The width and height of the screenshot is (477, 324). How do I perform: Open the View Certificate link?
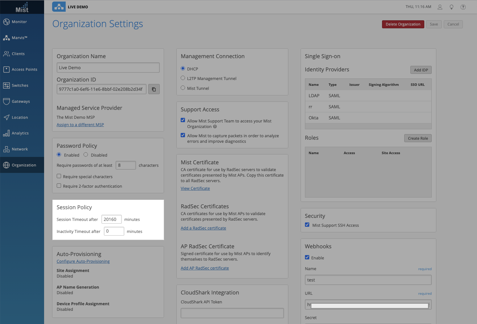pyautogui.click(x=195, y=188)
